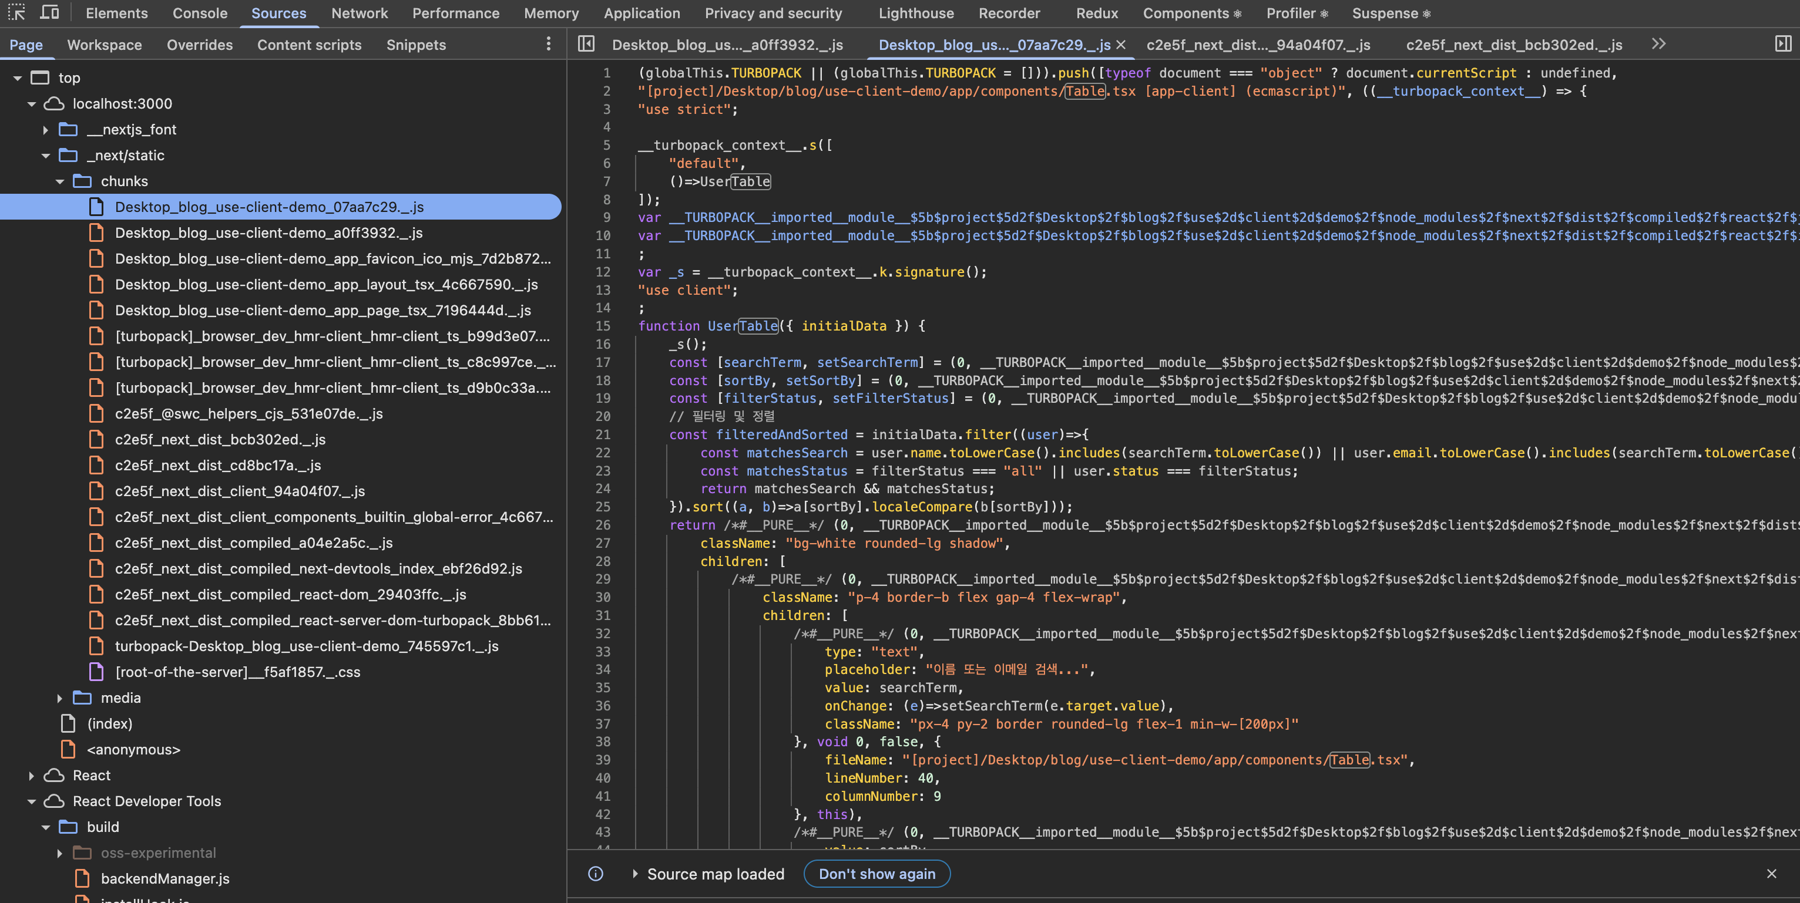Expand the Source map loaded disclosure arrow

click(x=634, y=874)
